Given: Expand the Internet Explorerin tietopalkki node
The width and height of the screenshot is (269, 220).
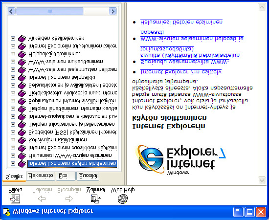Looking at the screenshot, I should pos(13,78).
